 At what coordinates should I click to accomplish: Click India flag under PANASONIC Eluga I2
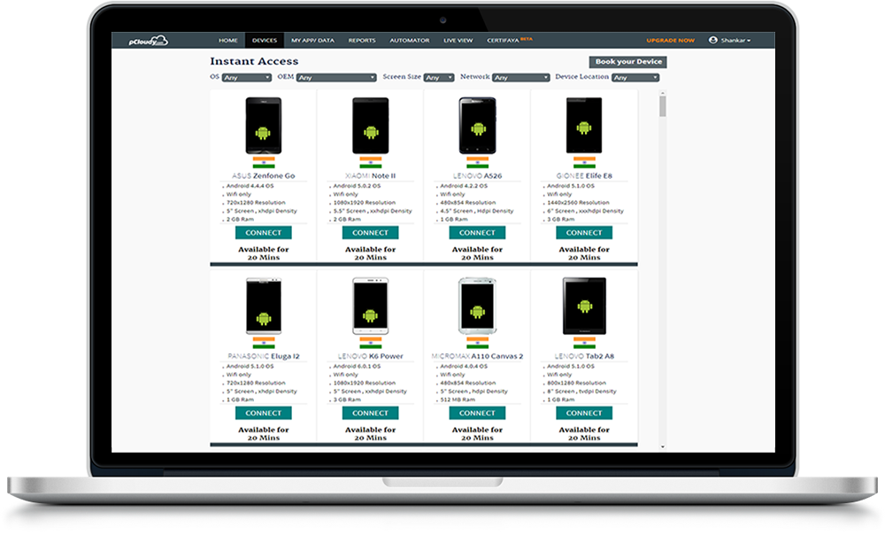[x=264, y=343]
